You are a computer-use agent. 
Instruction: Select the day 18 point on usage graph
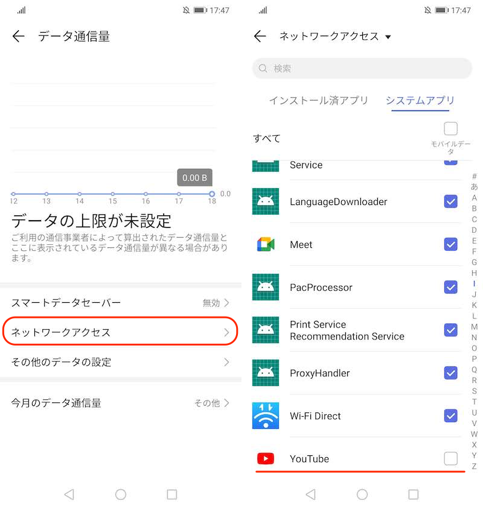point(211,194)
